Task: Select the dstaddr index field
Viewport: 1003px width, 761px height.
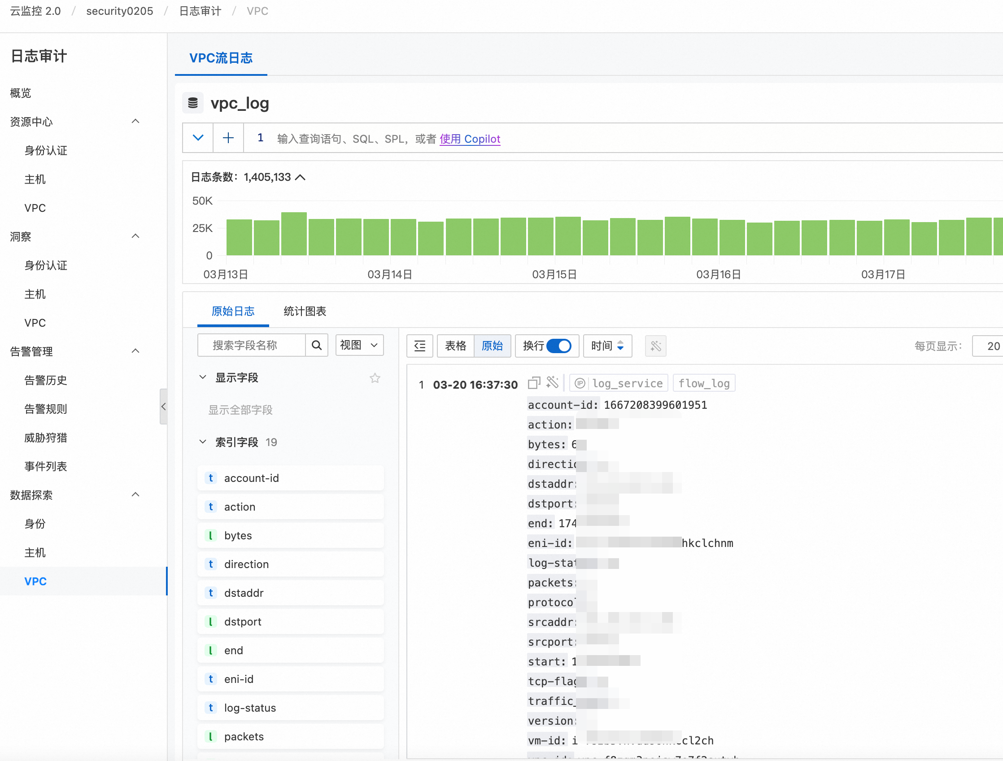Action: pyautogui.click(x=291, y=593)
